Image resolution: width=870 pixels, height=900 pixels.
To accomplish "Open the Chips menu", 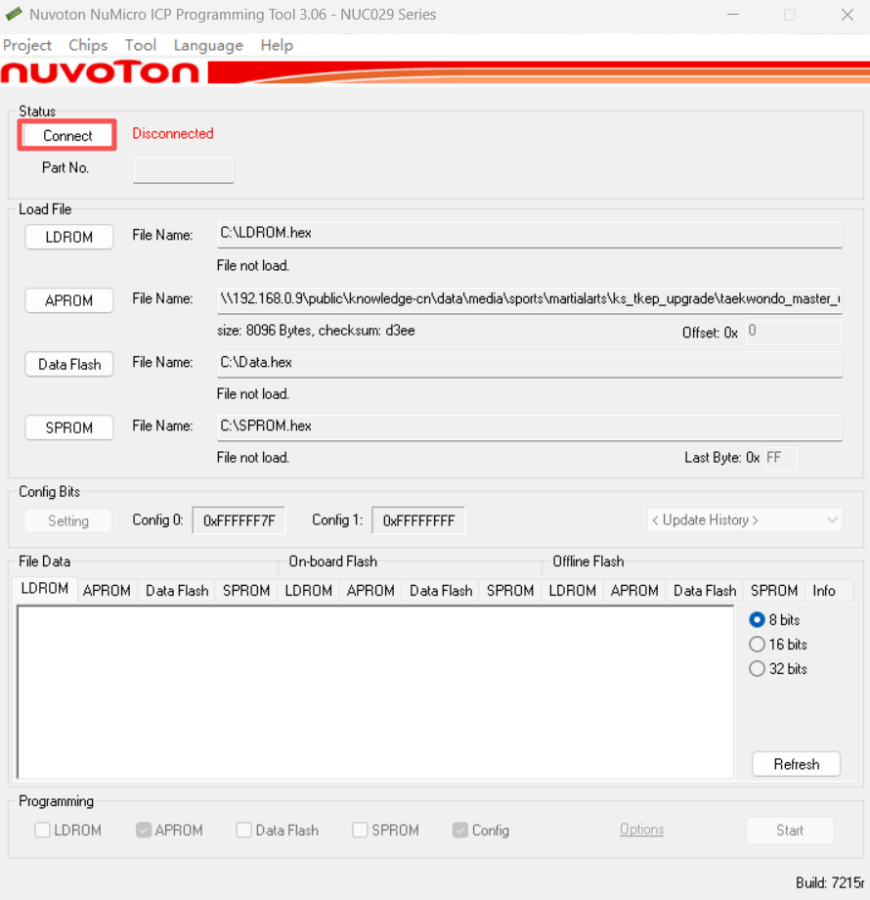I will click(x=88, y=45).
